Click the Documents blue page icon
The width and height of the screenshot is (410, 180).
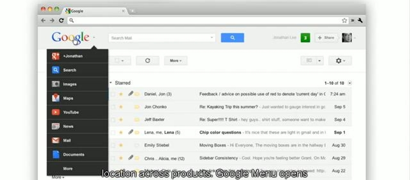tap(56, 154)
